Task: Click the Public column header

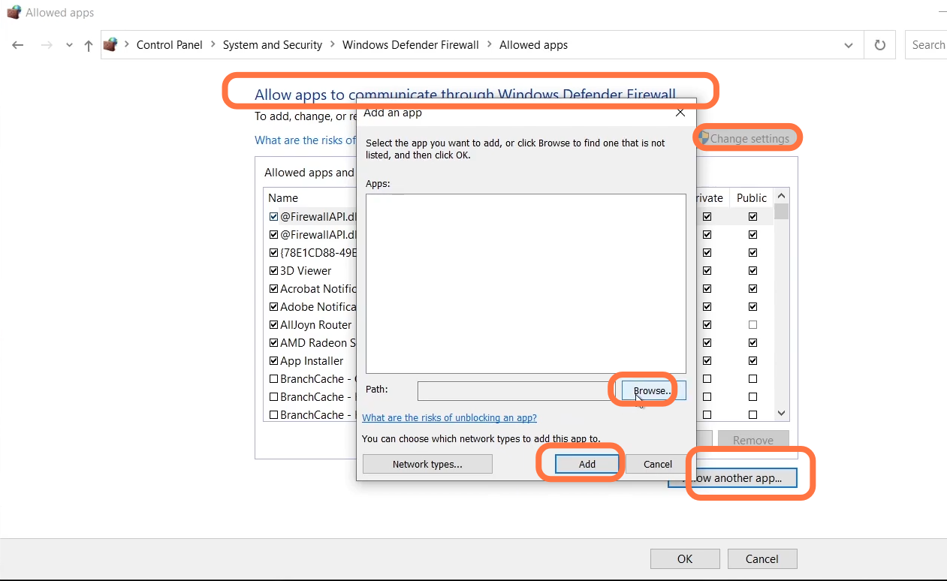Action: pyautogui.click(x=752, y=198)
